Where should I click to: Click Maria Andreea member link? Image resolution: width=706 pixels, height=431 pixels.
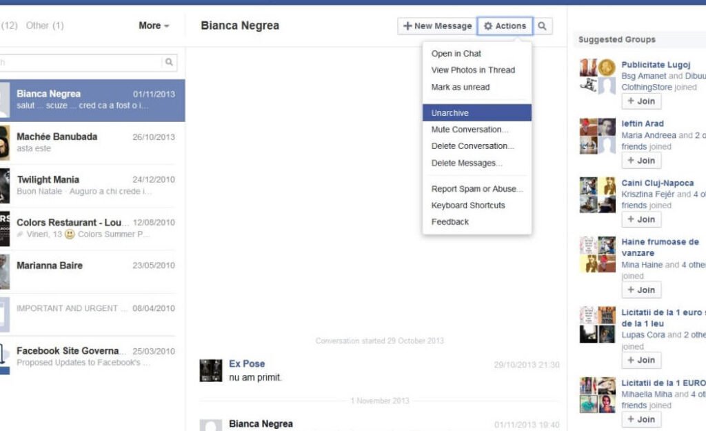coord(649,135)
